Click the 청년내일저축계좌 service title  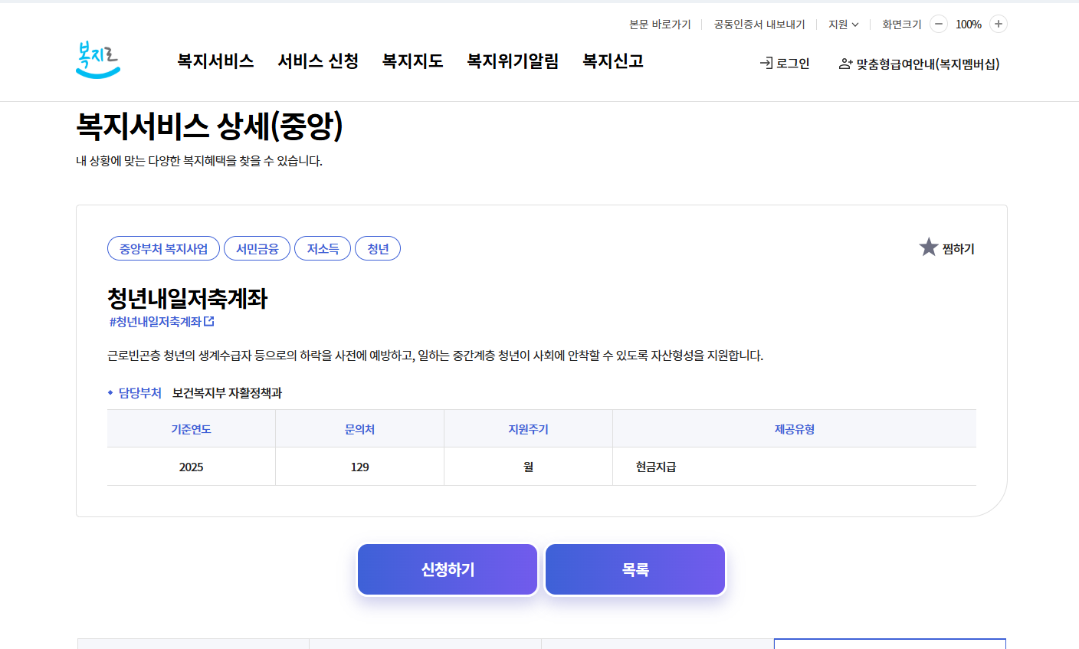click(x=188, y=298)
